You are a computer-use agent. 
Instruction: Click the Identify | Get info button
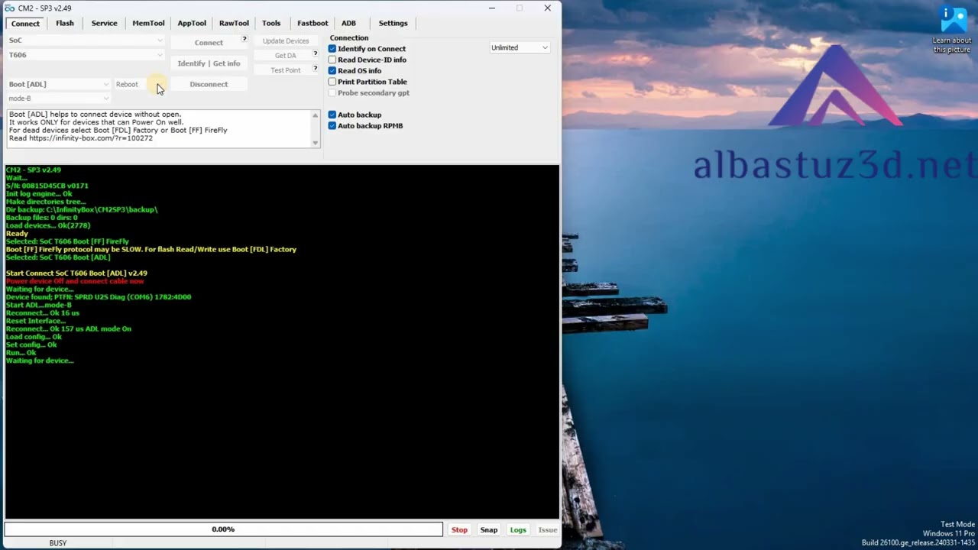click(x=209, y=63)
